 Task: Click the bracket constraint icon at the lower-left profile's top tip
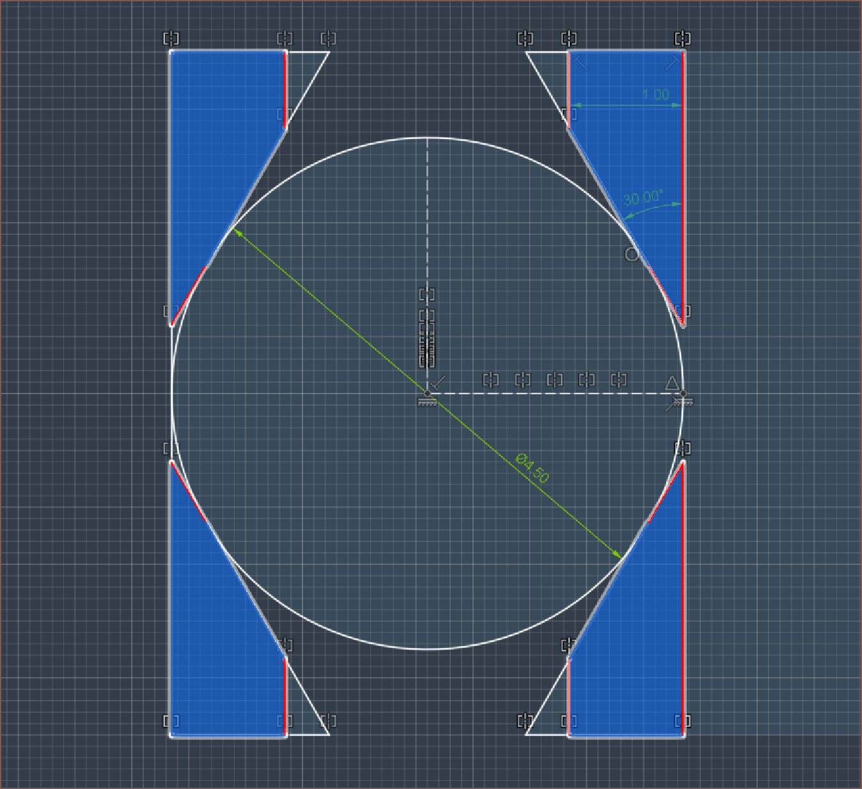(x=171, y=448)
